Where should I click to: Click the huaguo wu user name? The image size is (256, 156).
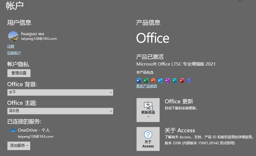coord(33,34)
